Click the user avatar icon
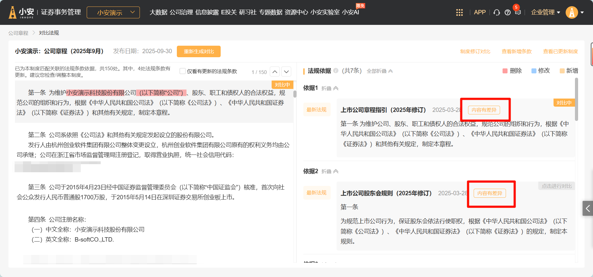Image resolution: width=593 pixels, height=277 pixels. coord(572,12)
